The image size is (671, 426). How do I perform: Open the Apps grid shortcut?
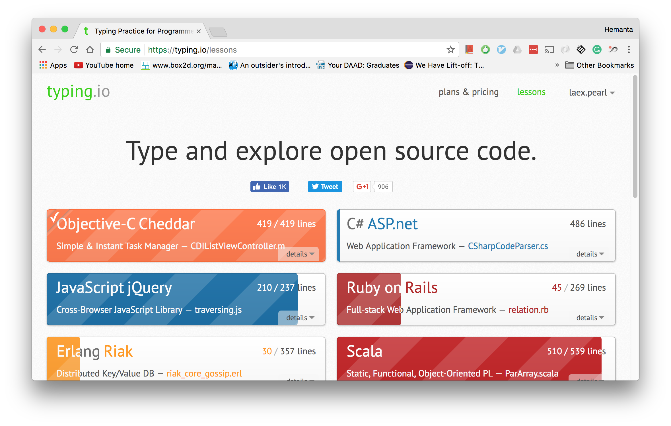(x=53, y=65)
